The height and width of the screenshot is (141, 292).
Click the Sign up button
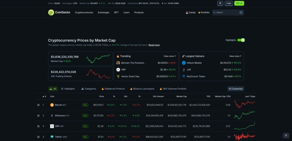pyautogui.click(x=239, y=3)
